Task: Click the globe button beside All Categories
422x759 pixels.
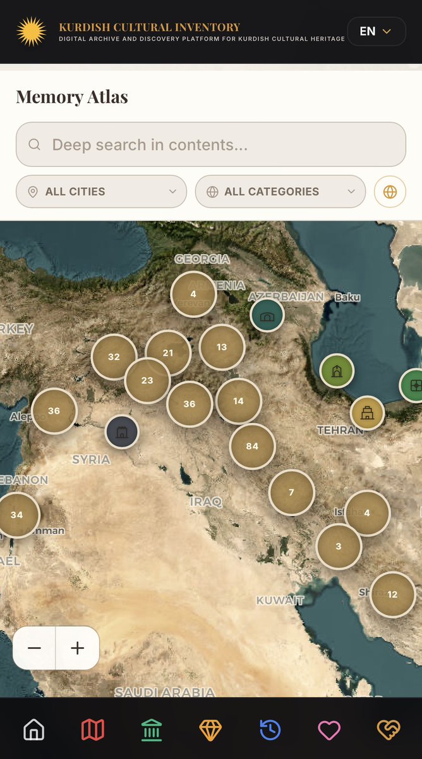Action: pyautogui.click(x=390, y=192)
